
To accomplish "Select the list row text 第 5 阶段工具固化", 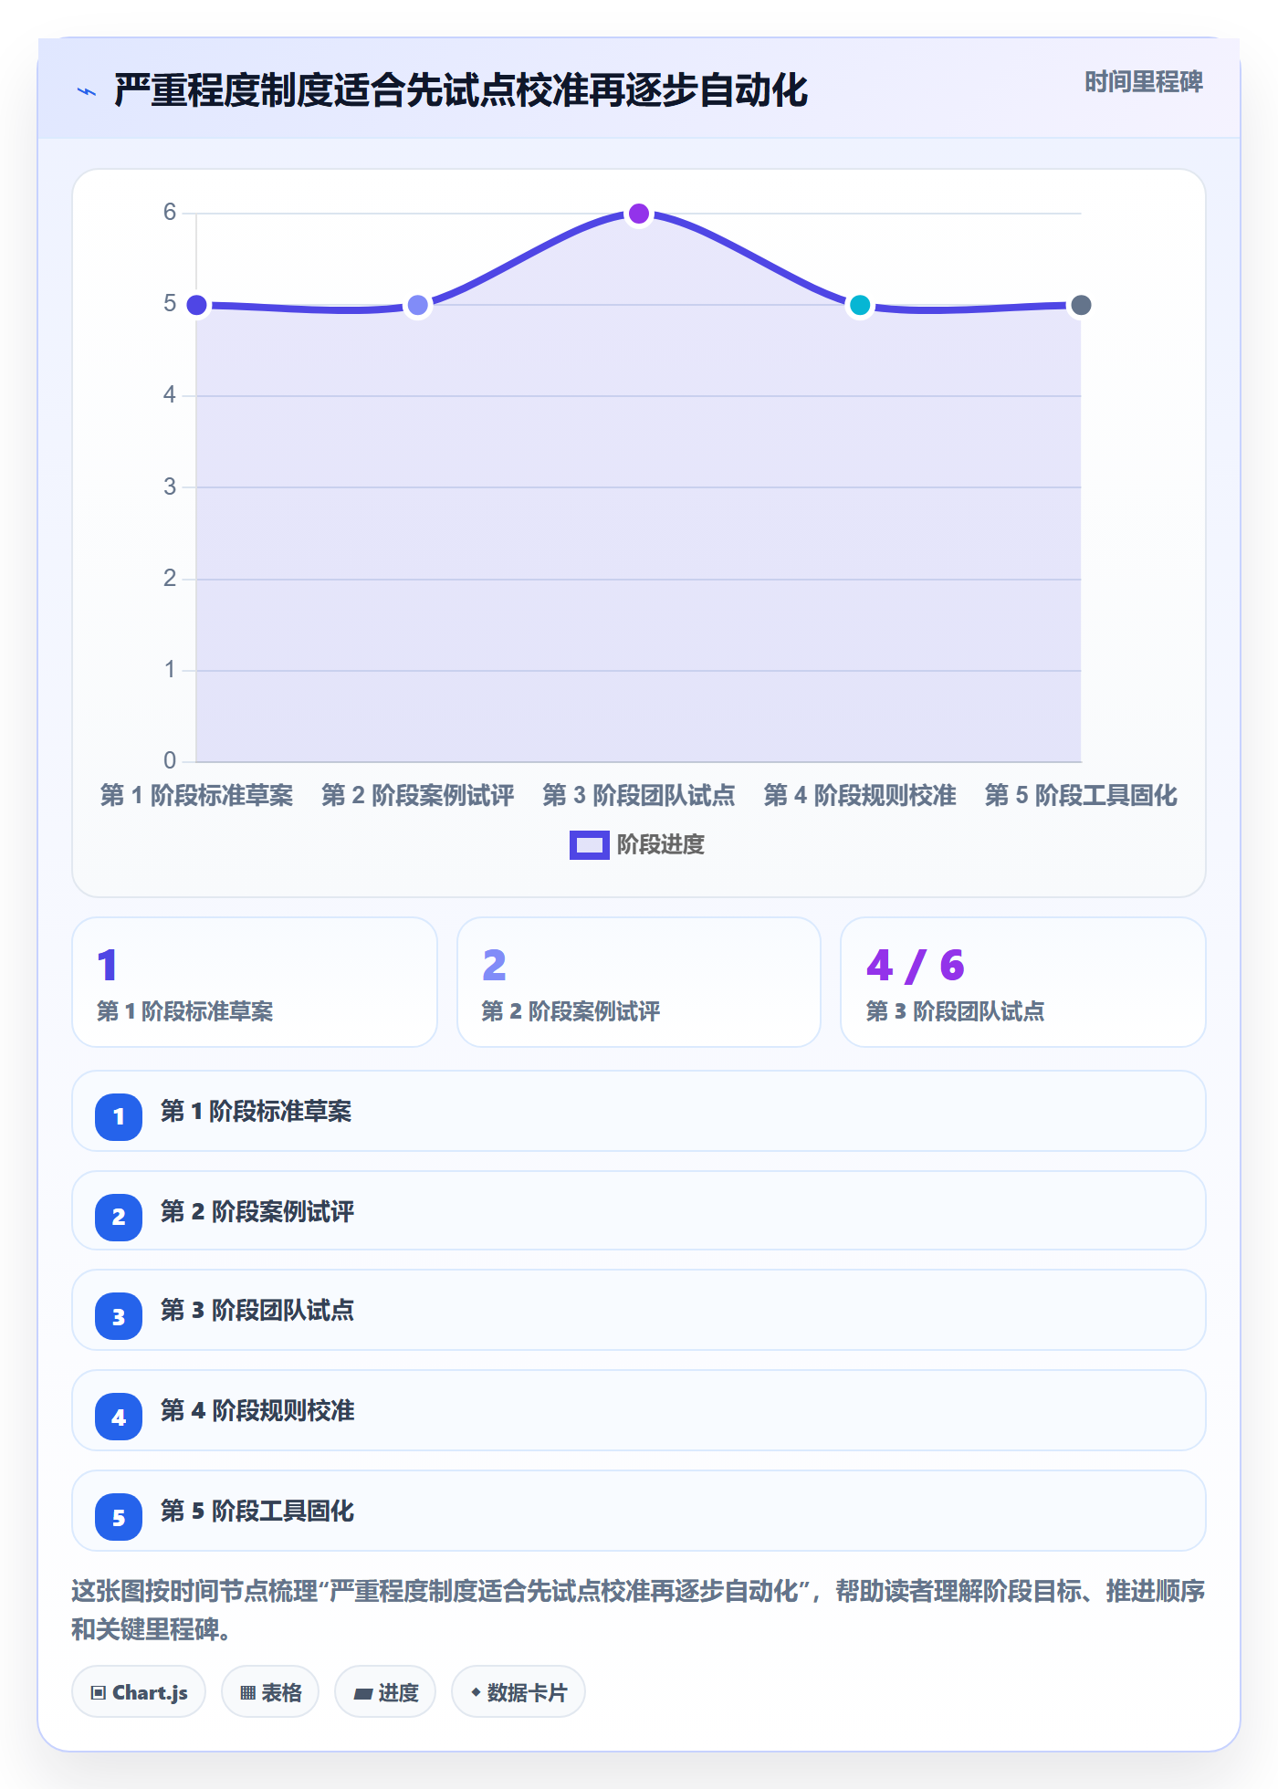I will pos(257,1512).
